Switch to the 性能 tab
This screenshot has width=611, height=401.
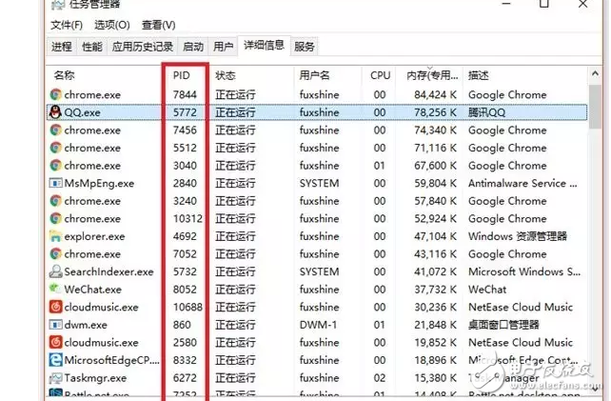click(x=92, y=47)
